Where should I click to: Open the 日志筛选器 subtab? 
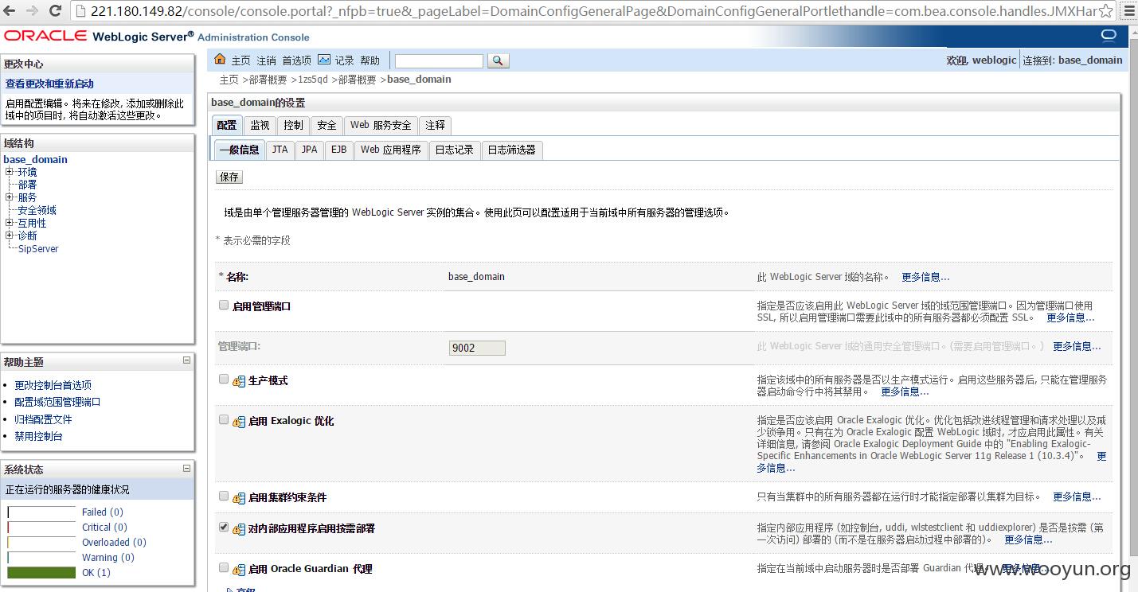512,150
